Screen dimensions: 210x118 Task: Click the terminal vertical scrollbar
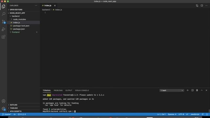click(x=209, y=111)
